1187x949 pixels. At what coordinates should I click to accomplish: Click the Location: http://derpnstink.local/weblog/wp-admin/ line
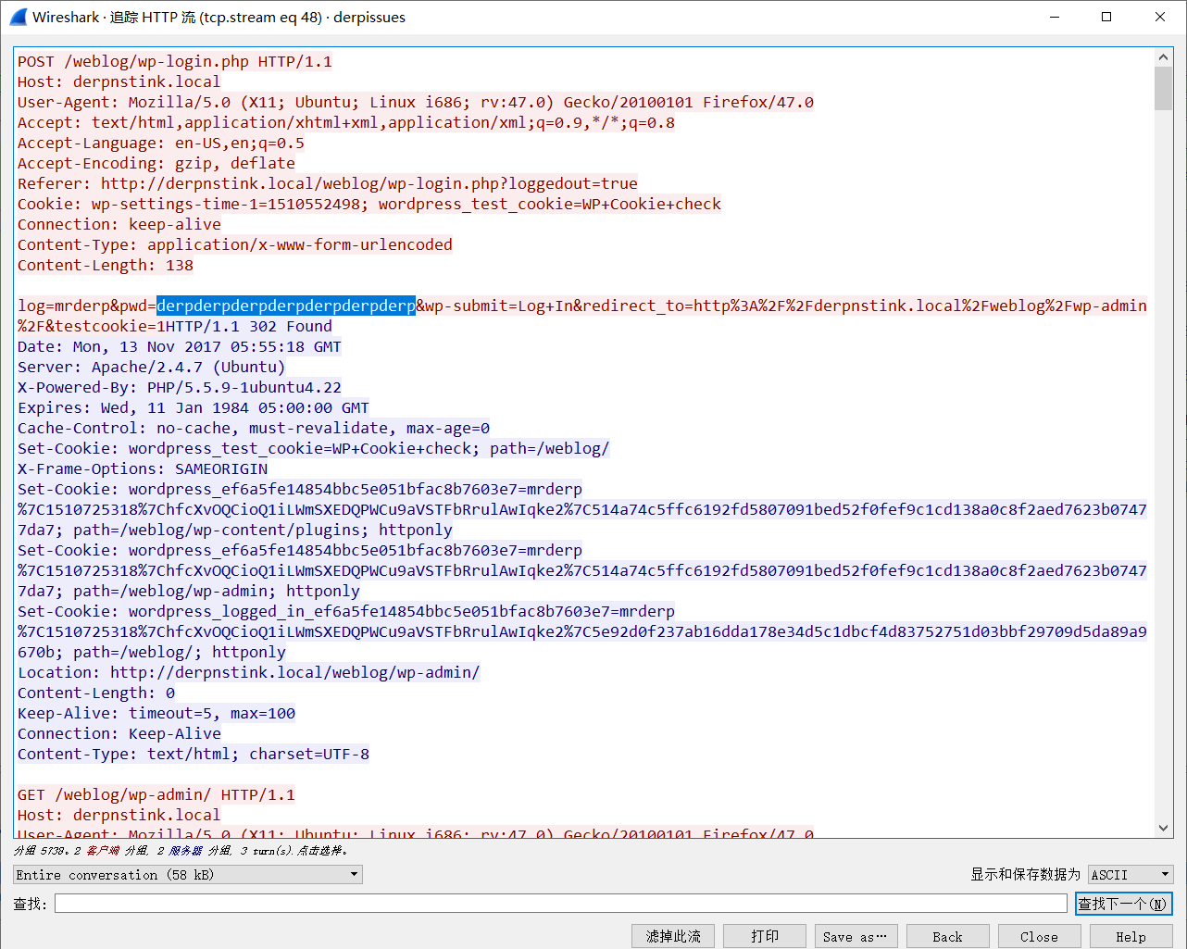pos(249,673)
